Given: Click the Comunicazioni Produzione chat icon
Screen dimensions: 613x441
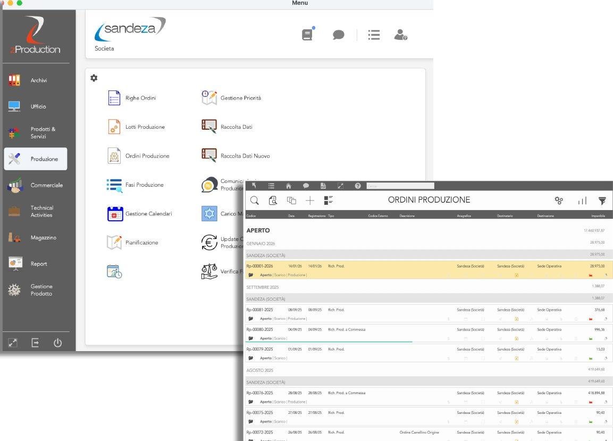Looking at the screenshot, I should pyautogui.click(x=209, y=185).
